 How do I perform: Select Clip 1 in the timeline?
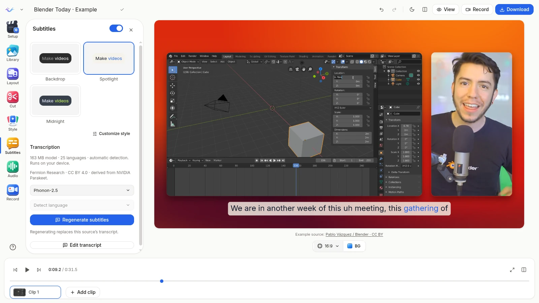35,292
